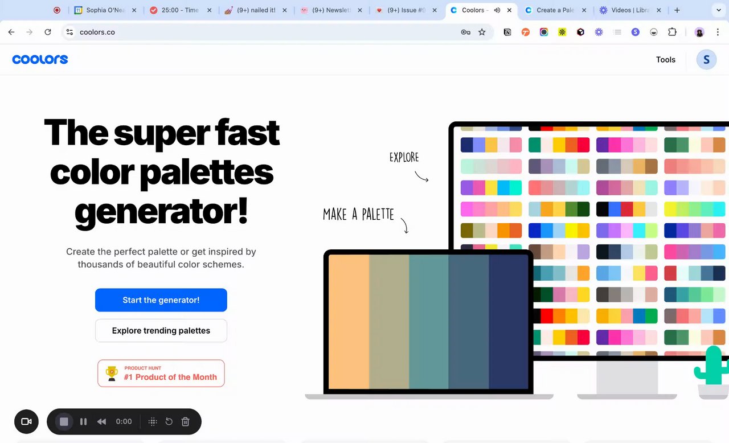Image resolution: width=729 pixels, height=443 pixels.
Task: Mute the Coolors tab audio
Action: point(497,10)
